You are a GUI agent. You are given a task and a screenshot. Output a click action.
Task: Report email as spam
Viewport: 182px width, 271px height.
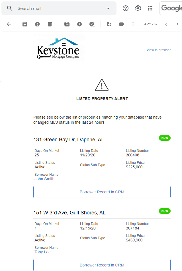click(x=37, y=24)
